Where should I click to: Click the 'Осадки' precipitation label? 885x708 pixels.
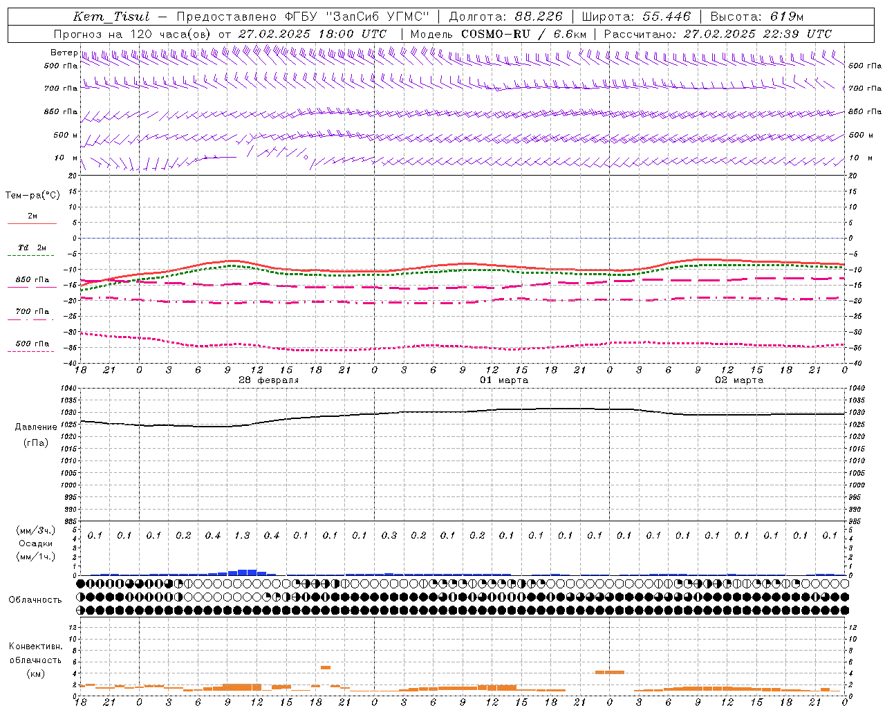[36, 543]
